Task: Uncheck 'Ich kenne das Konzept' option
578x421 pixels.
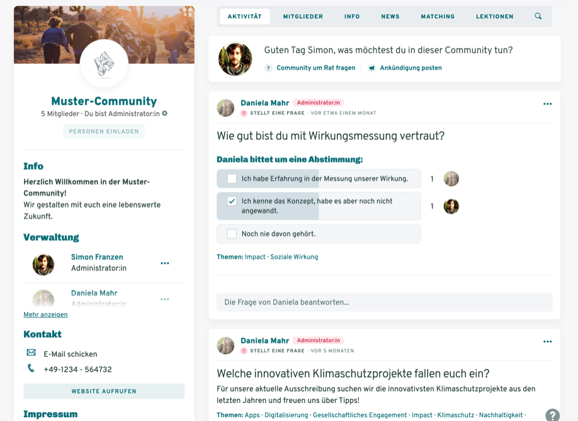Action: pyautogui.click(x=232, y=201)
